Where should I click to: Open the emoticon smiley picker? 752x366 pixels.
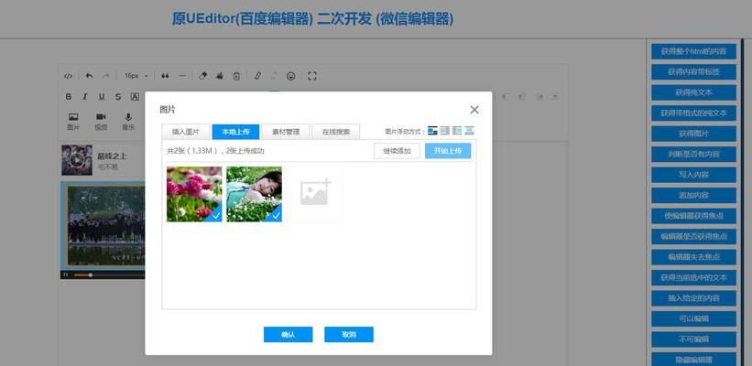[x=290, y=76]
